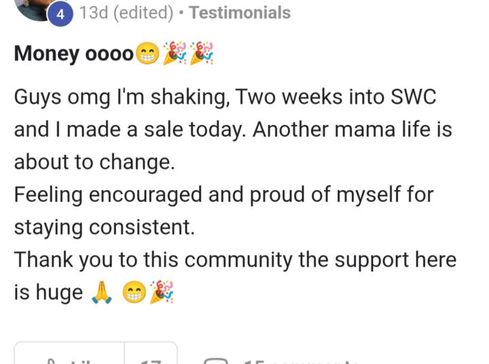Click the grinning emoji in the title

coord(147,55)
